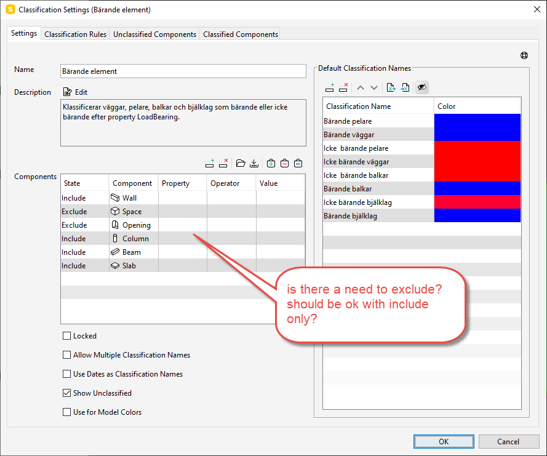Click blue color swatch of Bärande pelare
Image resolution: width=547 pixels, height=456 pixels.
(x=477, y=121)
